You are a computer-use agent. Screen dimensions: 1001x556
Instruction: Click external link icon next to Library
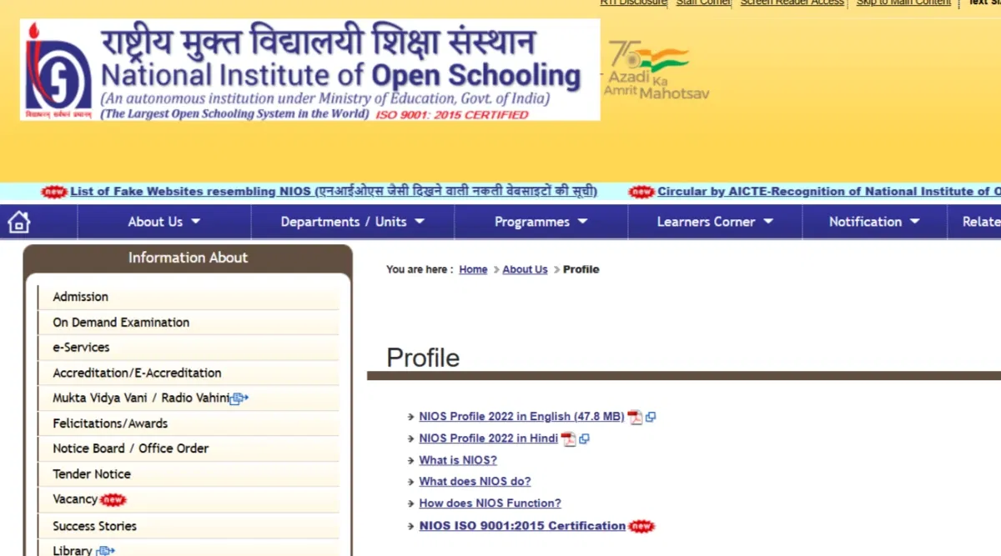point(105,551)
